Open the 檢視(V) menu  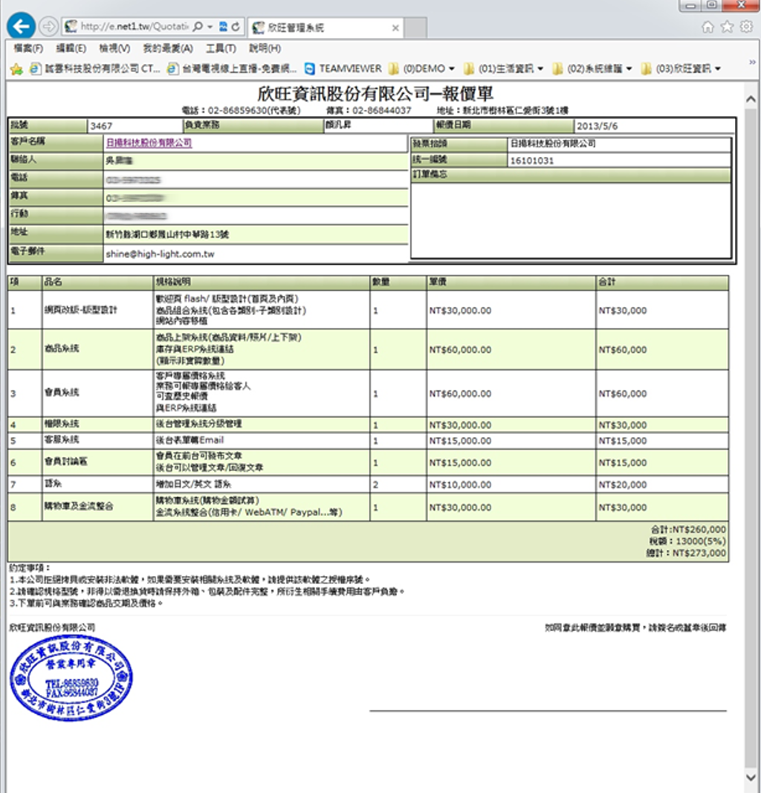pyautogui.click(x=114, y=48)
